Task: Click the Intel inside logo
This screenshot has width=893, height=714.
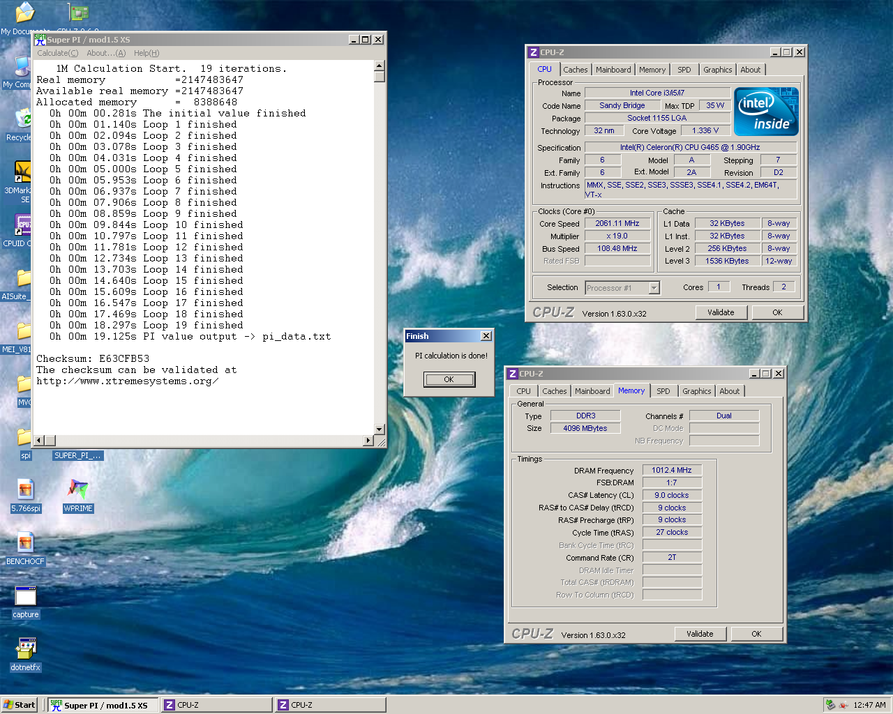Action: (767, 112)
